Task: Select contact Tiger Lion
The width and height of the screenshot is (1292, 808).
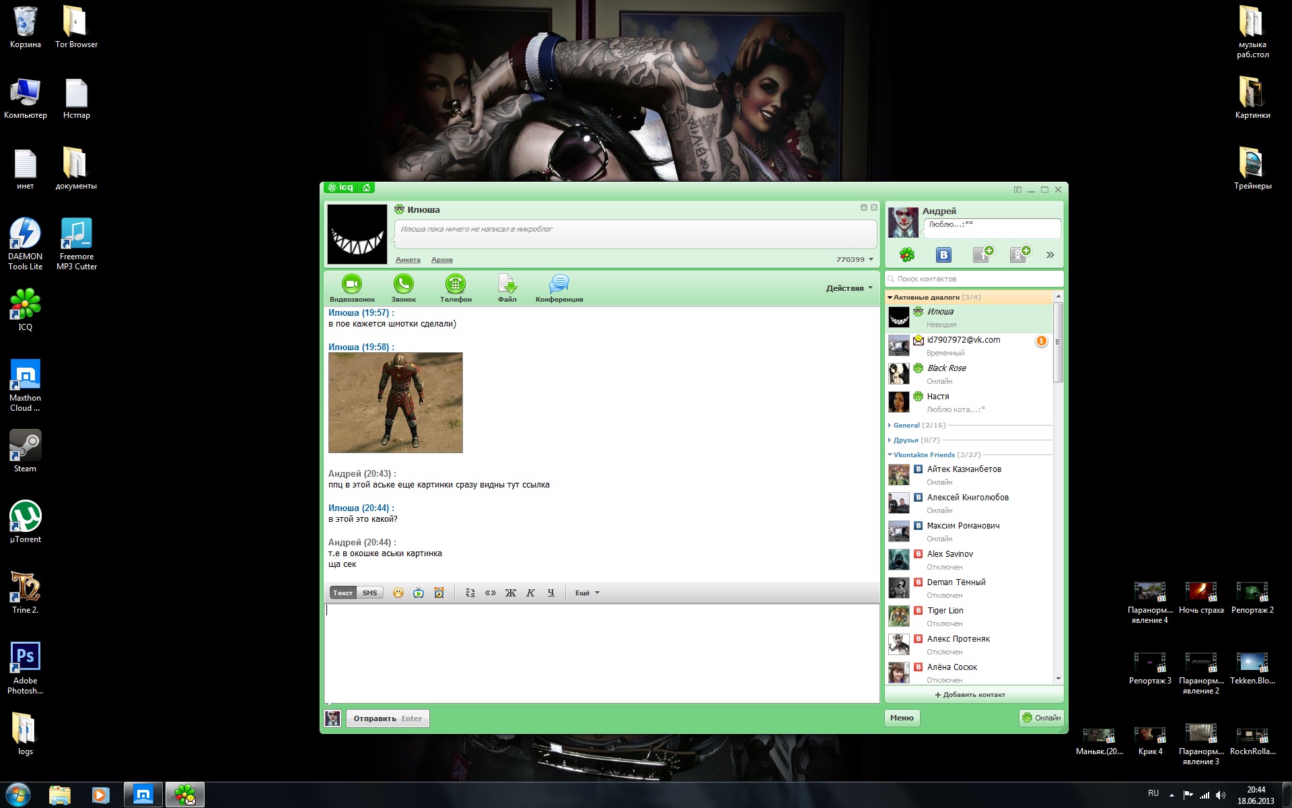Action: point(969,617)
